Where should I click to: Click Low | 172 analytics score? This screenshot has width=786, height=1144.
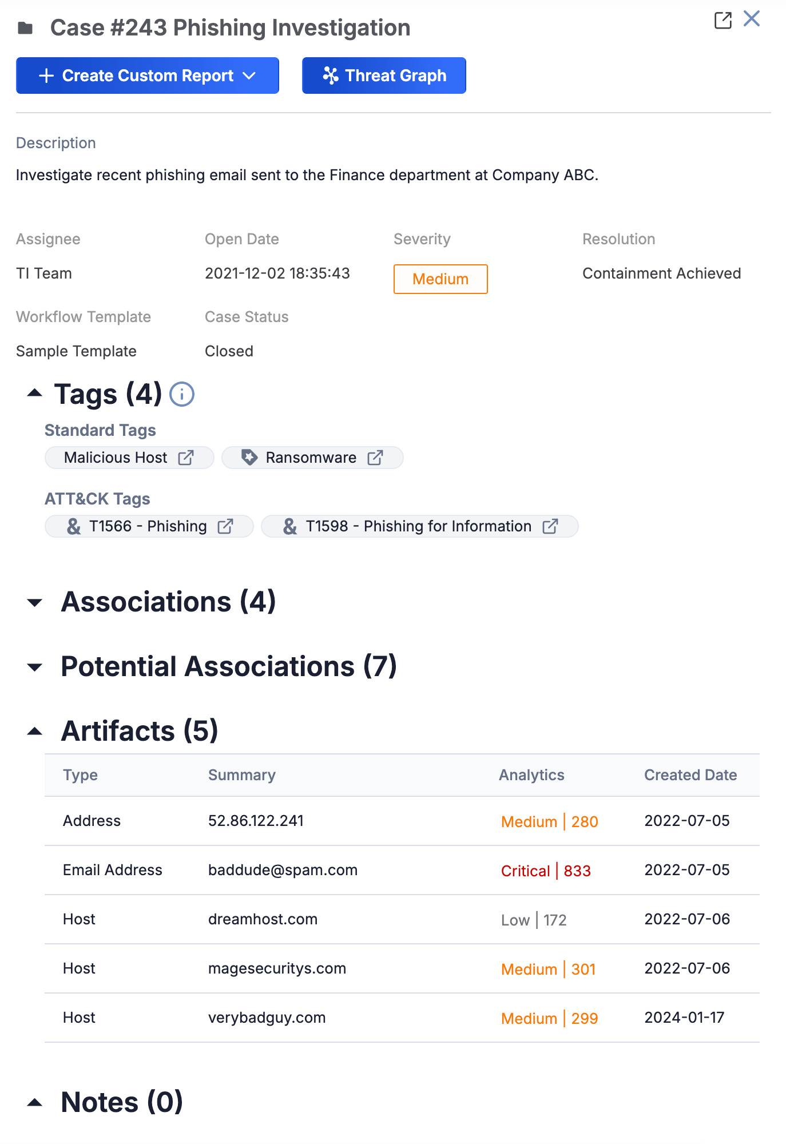tap(534, 920)
